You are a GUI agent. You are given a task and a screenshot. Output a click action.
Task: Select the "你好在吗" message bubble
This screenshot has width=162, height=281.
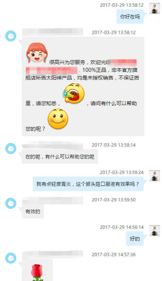point(130,17)
